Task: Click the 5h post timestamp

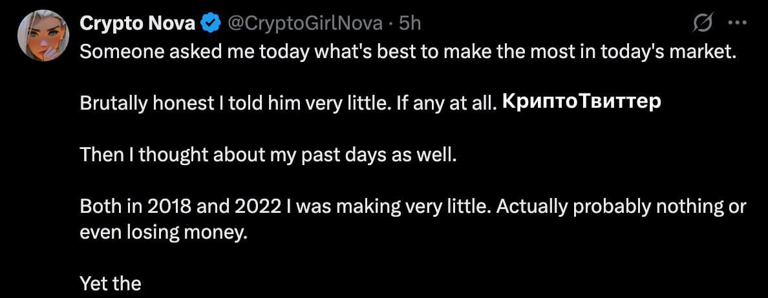Action: point(410,24)
